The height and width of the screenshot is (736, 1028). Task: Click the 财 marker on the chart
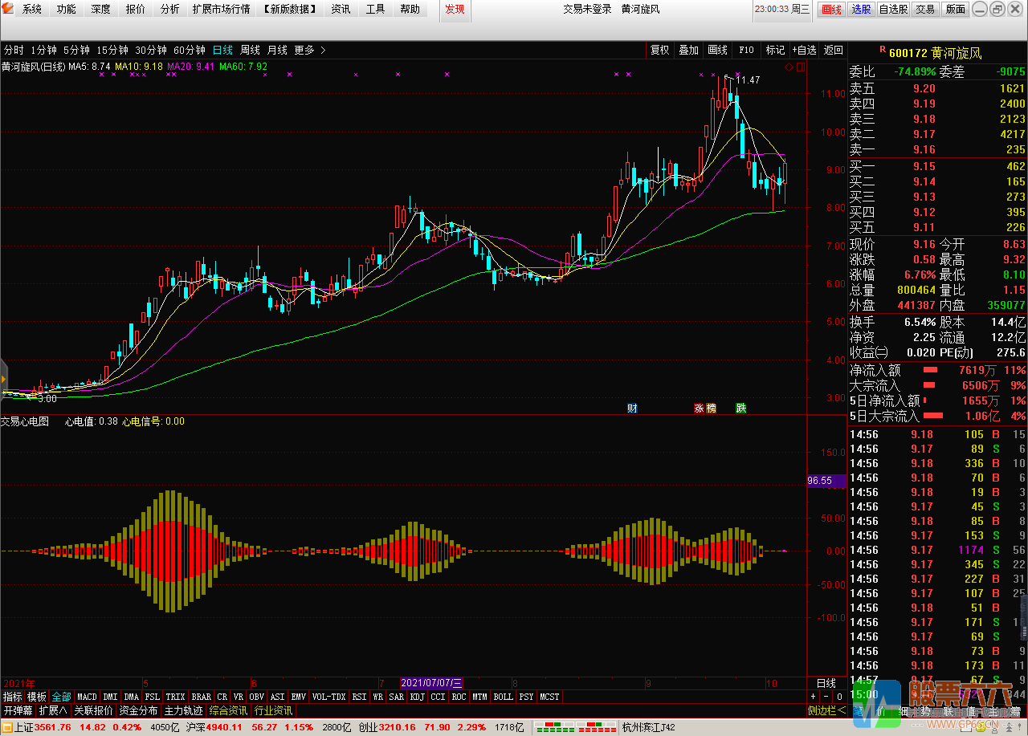point(632,408)
